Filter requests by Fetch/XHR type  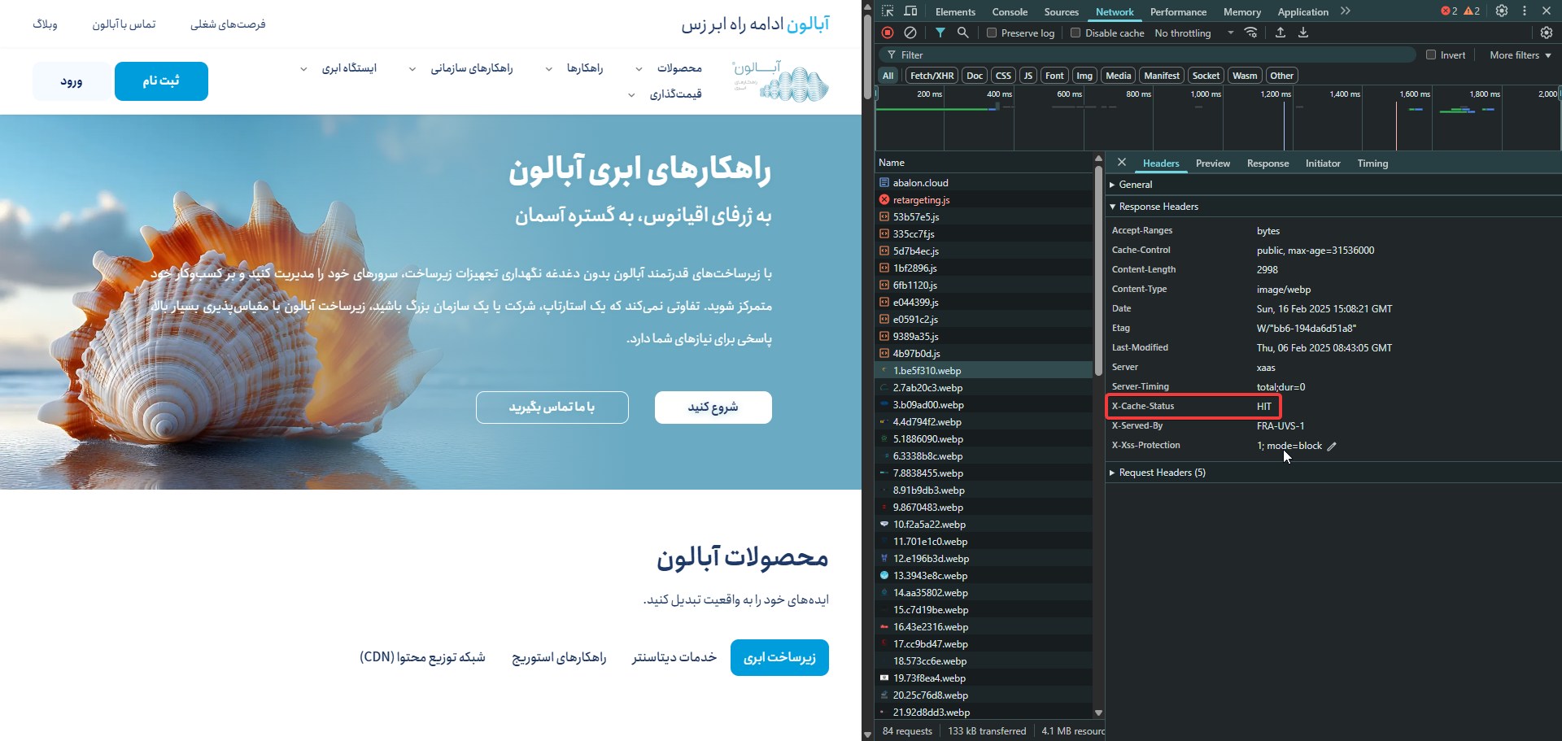click(932, 76)
